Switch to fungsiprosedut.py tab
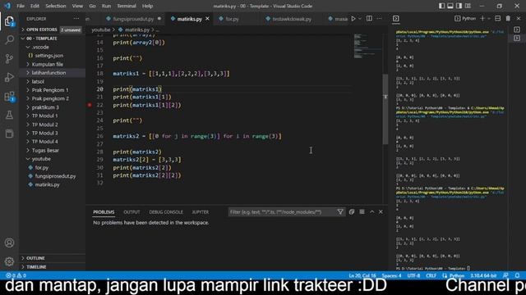The height and width of the screenshot is (295, 526). tap(133, 19)
